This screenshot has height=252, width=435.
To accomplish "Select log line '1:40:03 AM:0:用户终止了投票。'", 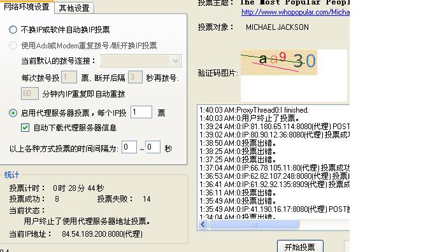I will tap(249, 118).
